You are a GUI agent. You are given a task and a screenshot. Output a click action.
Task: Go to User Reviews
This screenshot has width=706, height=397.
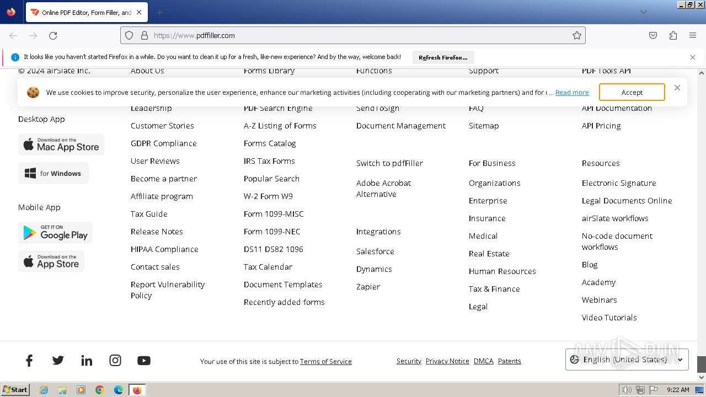click(155, 161)
